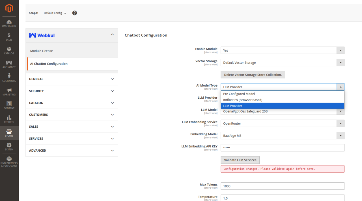Image resolution: width=362 pixels, height=201 pixels.
Task: Click the Validate LLM Services button
Action: (240, 160)
